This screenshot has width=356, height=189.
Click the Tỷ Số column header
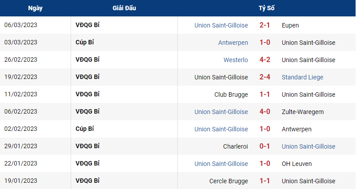pos(267,8)
